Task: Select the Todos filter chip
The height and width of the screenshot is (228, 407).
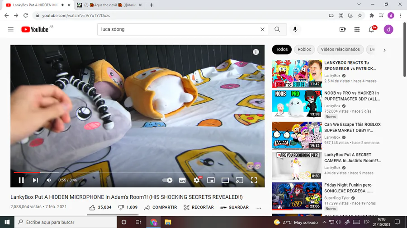Action: [282, 50]
